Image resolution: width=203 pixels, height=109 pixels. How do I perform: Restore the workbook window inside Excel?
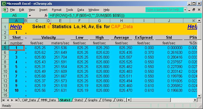pos(194,10)
